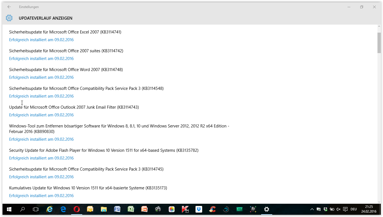Open install status link for Adobe Flash Player update
This screenshot has height=217, width=383.
[41, 158]
